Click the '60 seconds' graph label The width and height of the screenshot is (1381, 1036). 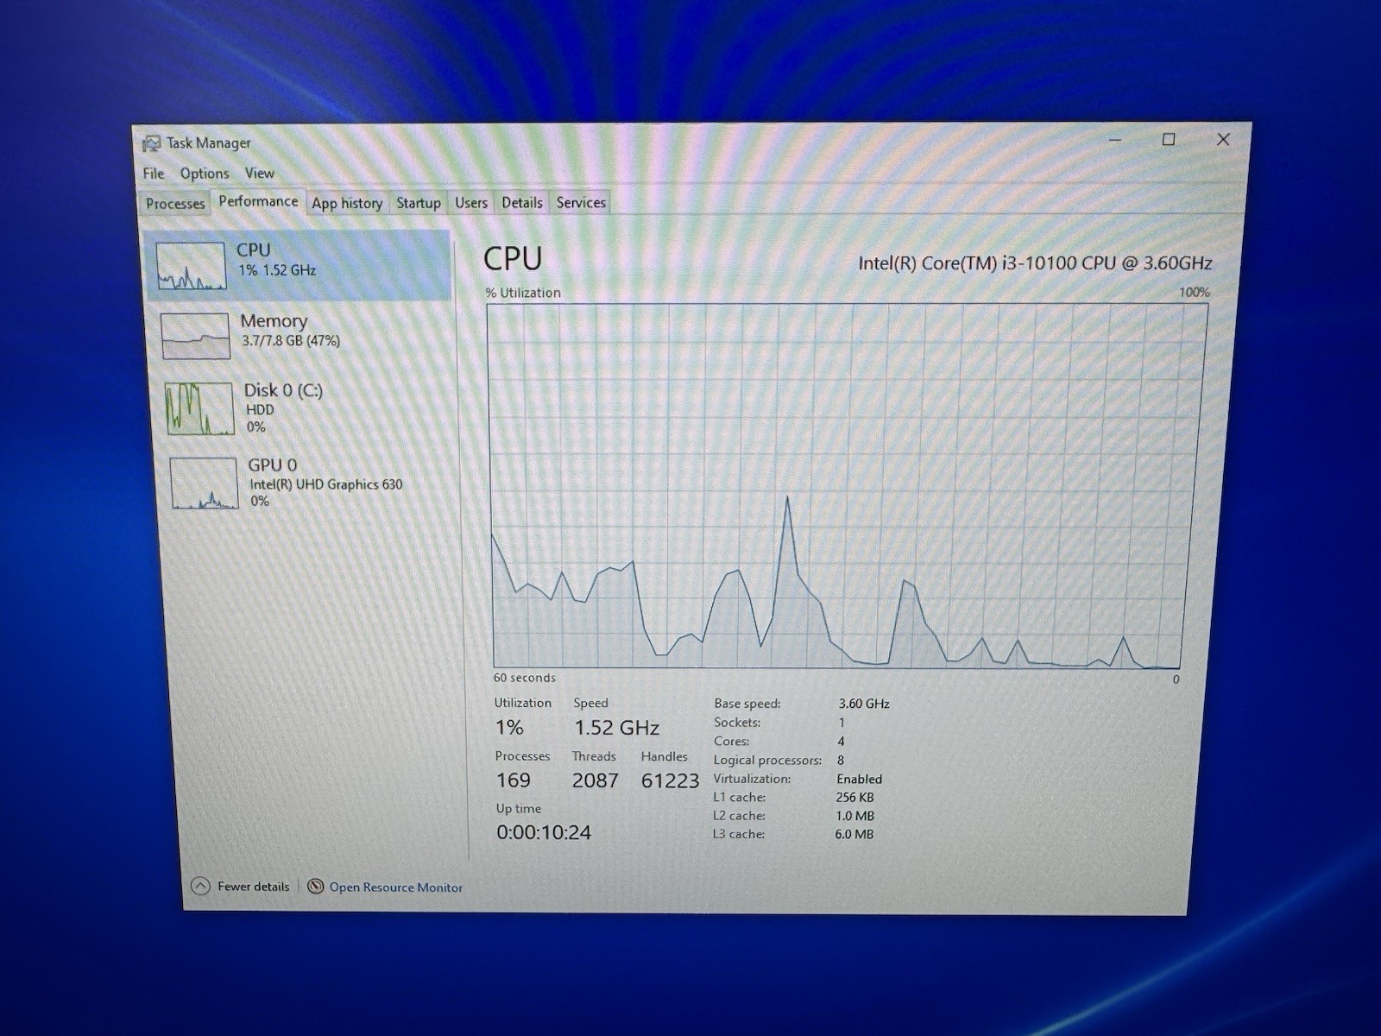pos(525,678)
